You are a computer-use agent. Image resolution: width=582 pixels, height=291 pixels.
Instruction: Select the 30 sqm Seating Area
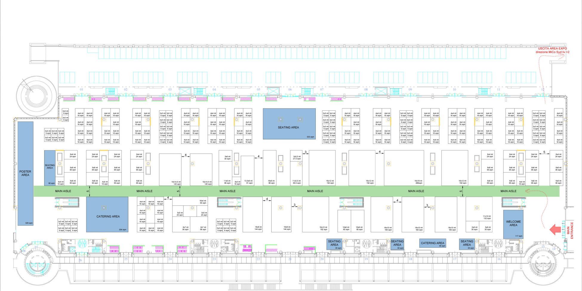(x=397, y=244)
